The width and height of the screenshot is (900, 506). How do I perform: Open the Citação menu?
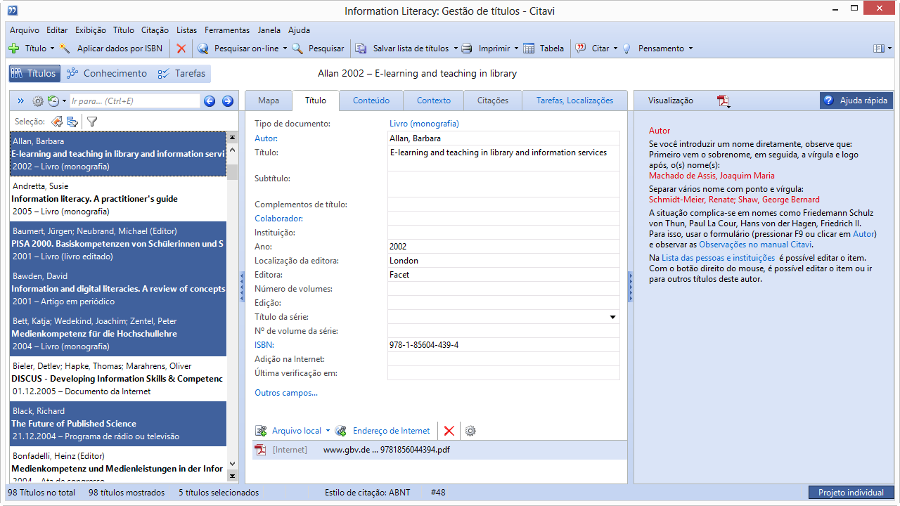(155, 30)
